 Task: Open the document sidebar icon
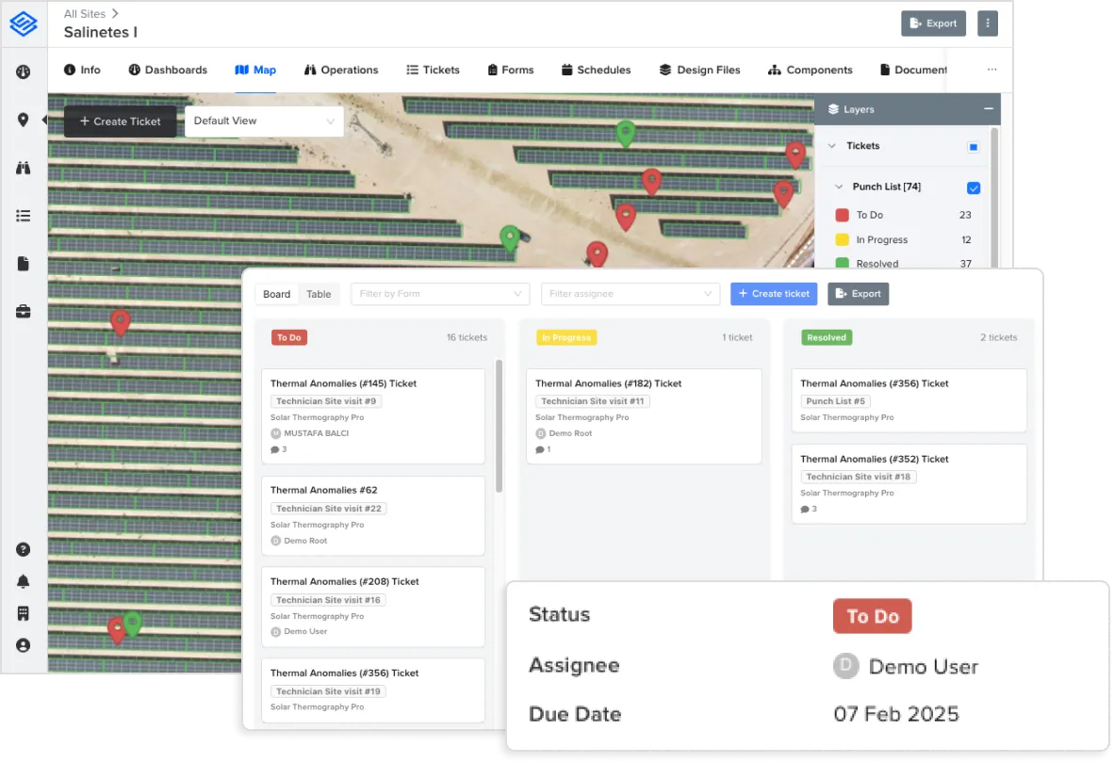pos(24,264)
